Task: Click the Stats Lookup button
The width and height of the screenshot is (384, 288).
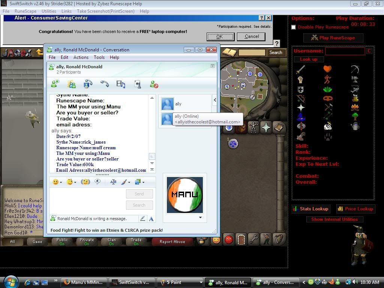Action: [x=310, y=209]
